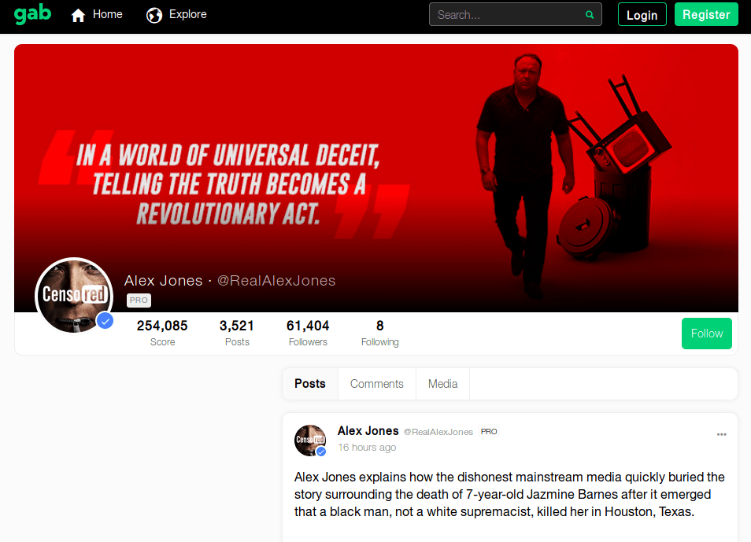This screenshot has height=542, width=751.
Task: Click the 254,085 Score stat
Action: [x=162, y=333]
